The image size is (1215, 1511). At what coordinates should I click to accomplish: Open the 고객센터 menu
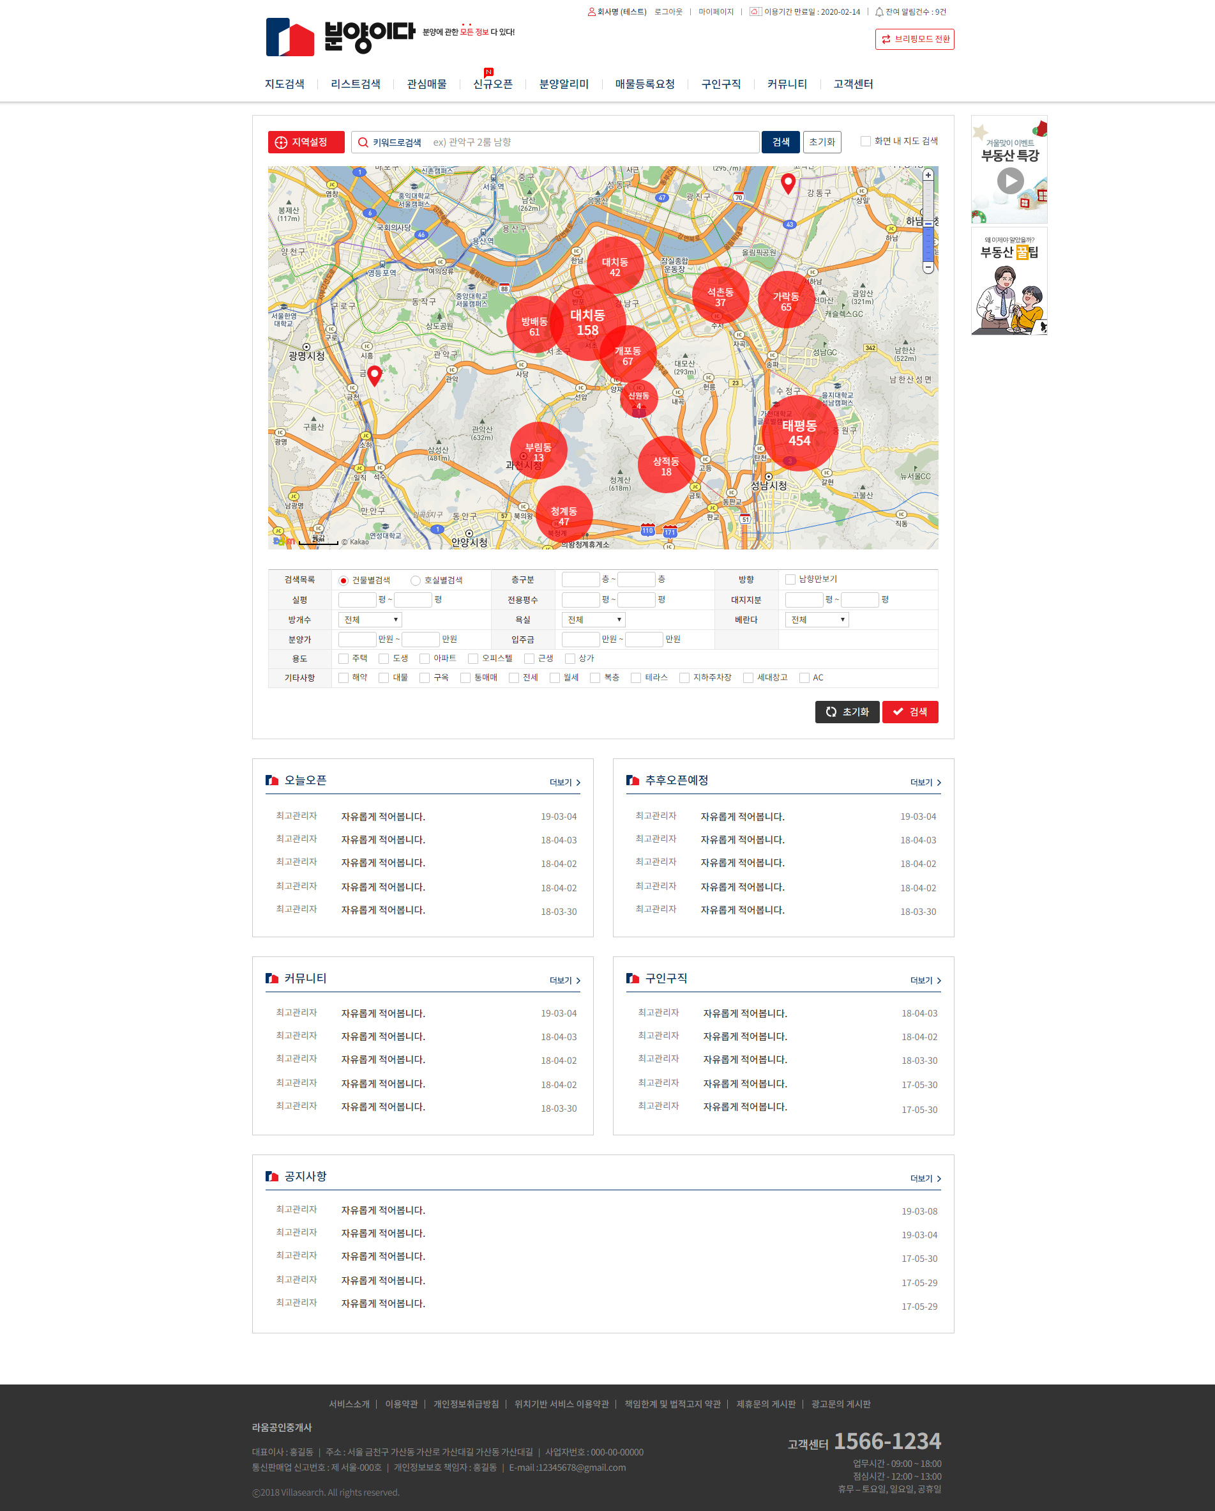[x=853, y=84]
